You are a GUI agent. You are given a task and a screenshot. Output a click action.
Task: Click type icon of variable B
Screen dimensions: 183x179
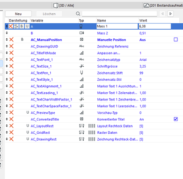point(81,33)
